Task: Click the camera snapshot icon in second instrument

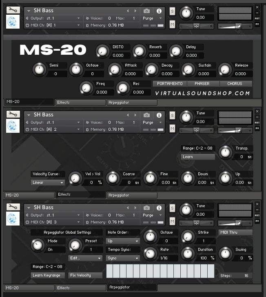Action: (x=146, y=115)
